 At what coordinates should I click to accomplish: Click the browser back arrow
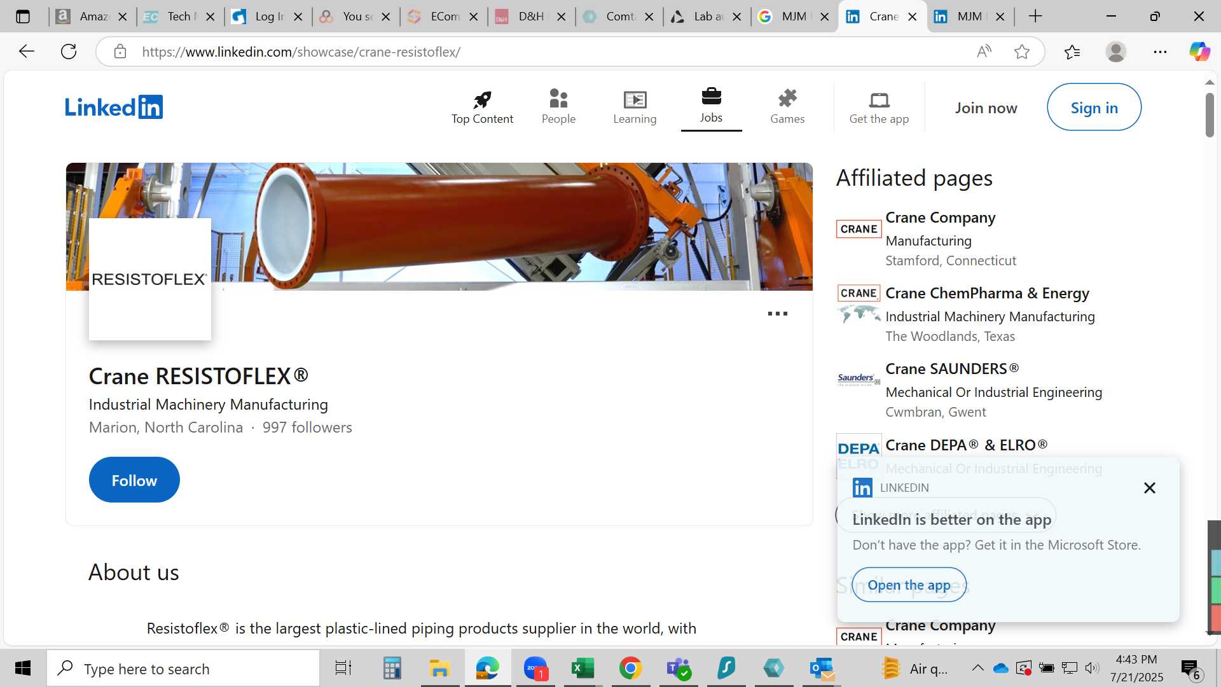point(26,52)
